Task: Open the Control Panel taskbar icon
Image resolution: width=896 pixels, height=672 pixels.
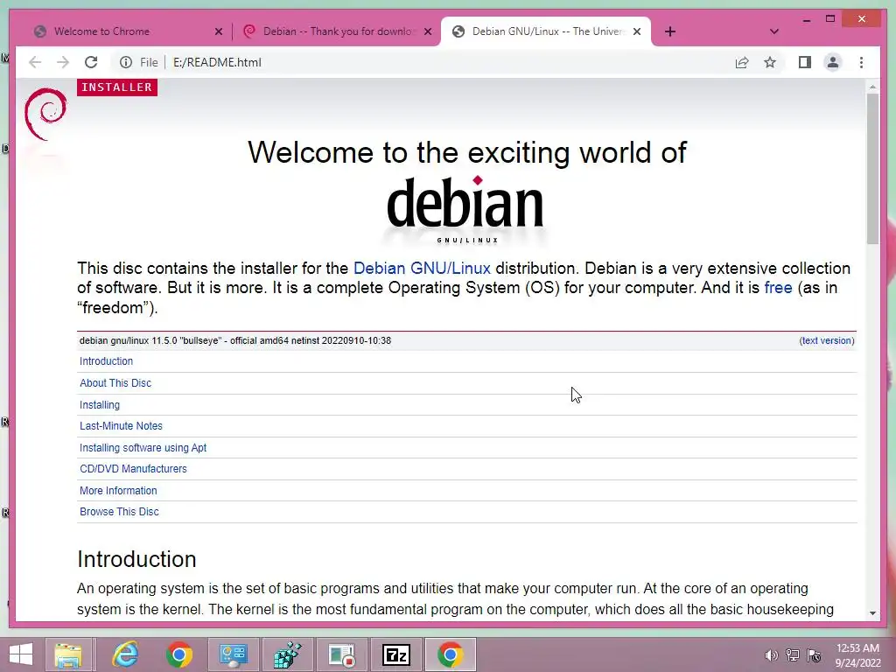Action: point(234,654)
